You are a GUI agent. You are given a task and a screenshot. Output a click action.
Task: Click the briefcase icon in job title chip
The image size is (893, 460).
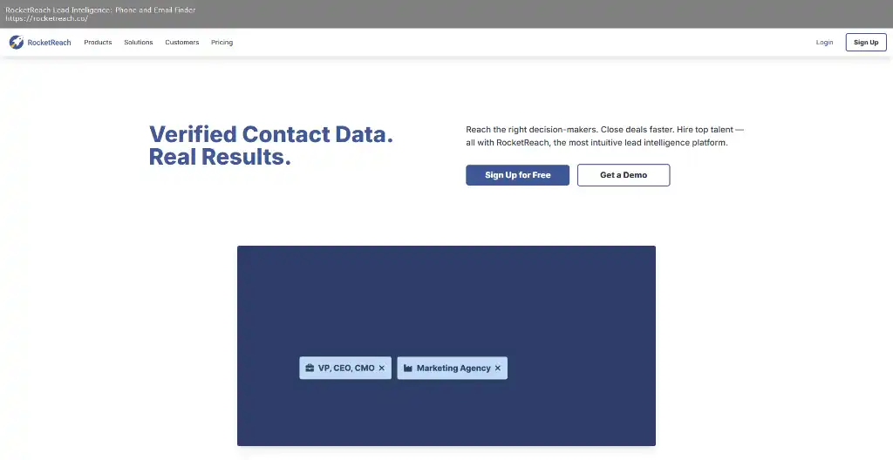(310, 369)
